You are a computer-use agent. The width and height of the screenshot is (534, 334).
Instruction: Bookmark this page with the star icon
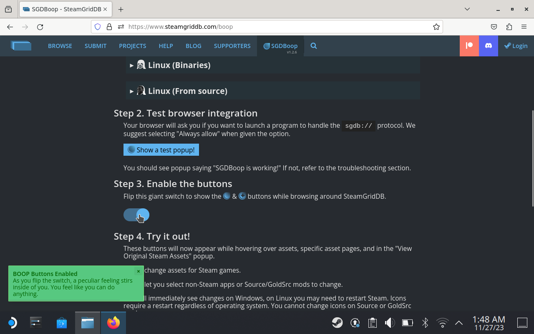click(436, 27)
